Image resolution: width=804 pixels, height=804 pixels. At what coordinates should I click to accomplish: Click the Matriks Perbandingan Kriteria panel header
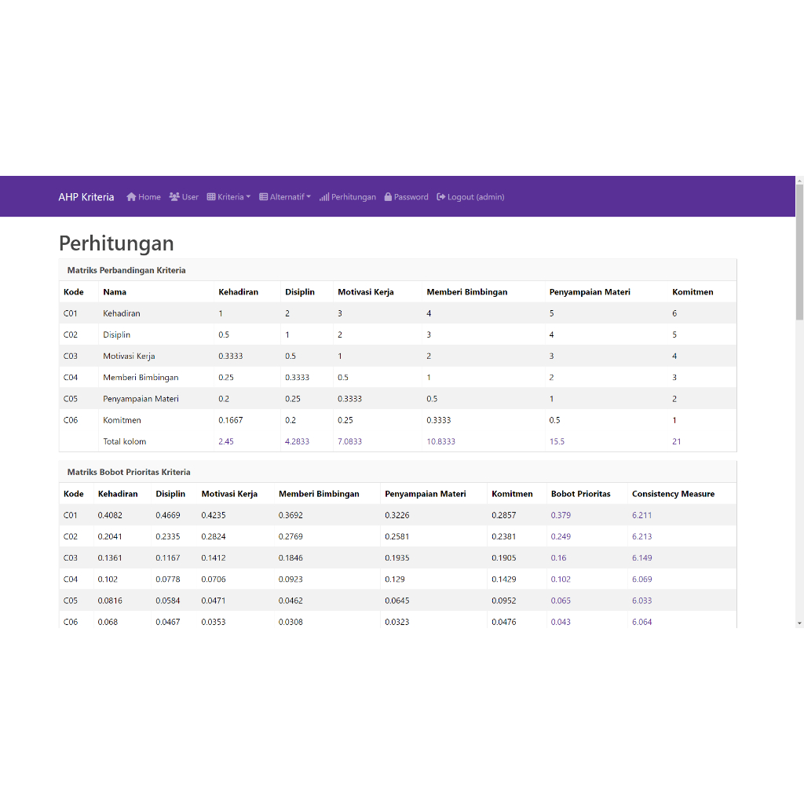pyautogui.click(x=126, y=270)
